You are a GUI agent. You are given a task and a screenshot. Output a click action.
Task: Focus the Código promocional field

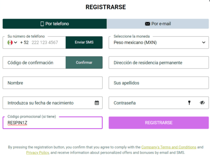(x=52, y=123)
